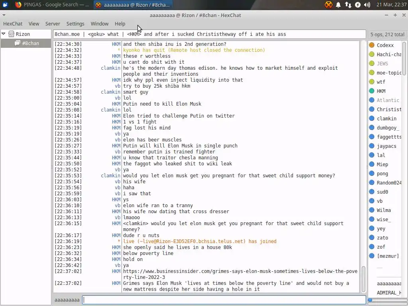
Task: Open the businessinsider.com Grimes link
Action: (240, 274)
